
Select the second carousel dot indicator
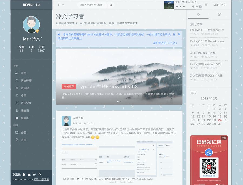pyautogui.click(x=121, y=101)
